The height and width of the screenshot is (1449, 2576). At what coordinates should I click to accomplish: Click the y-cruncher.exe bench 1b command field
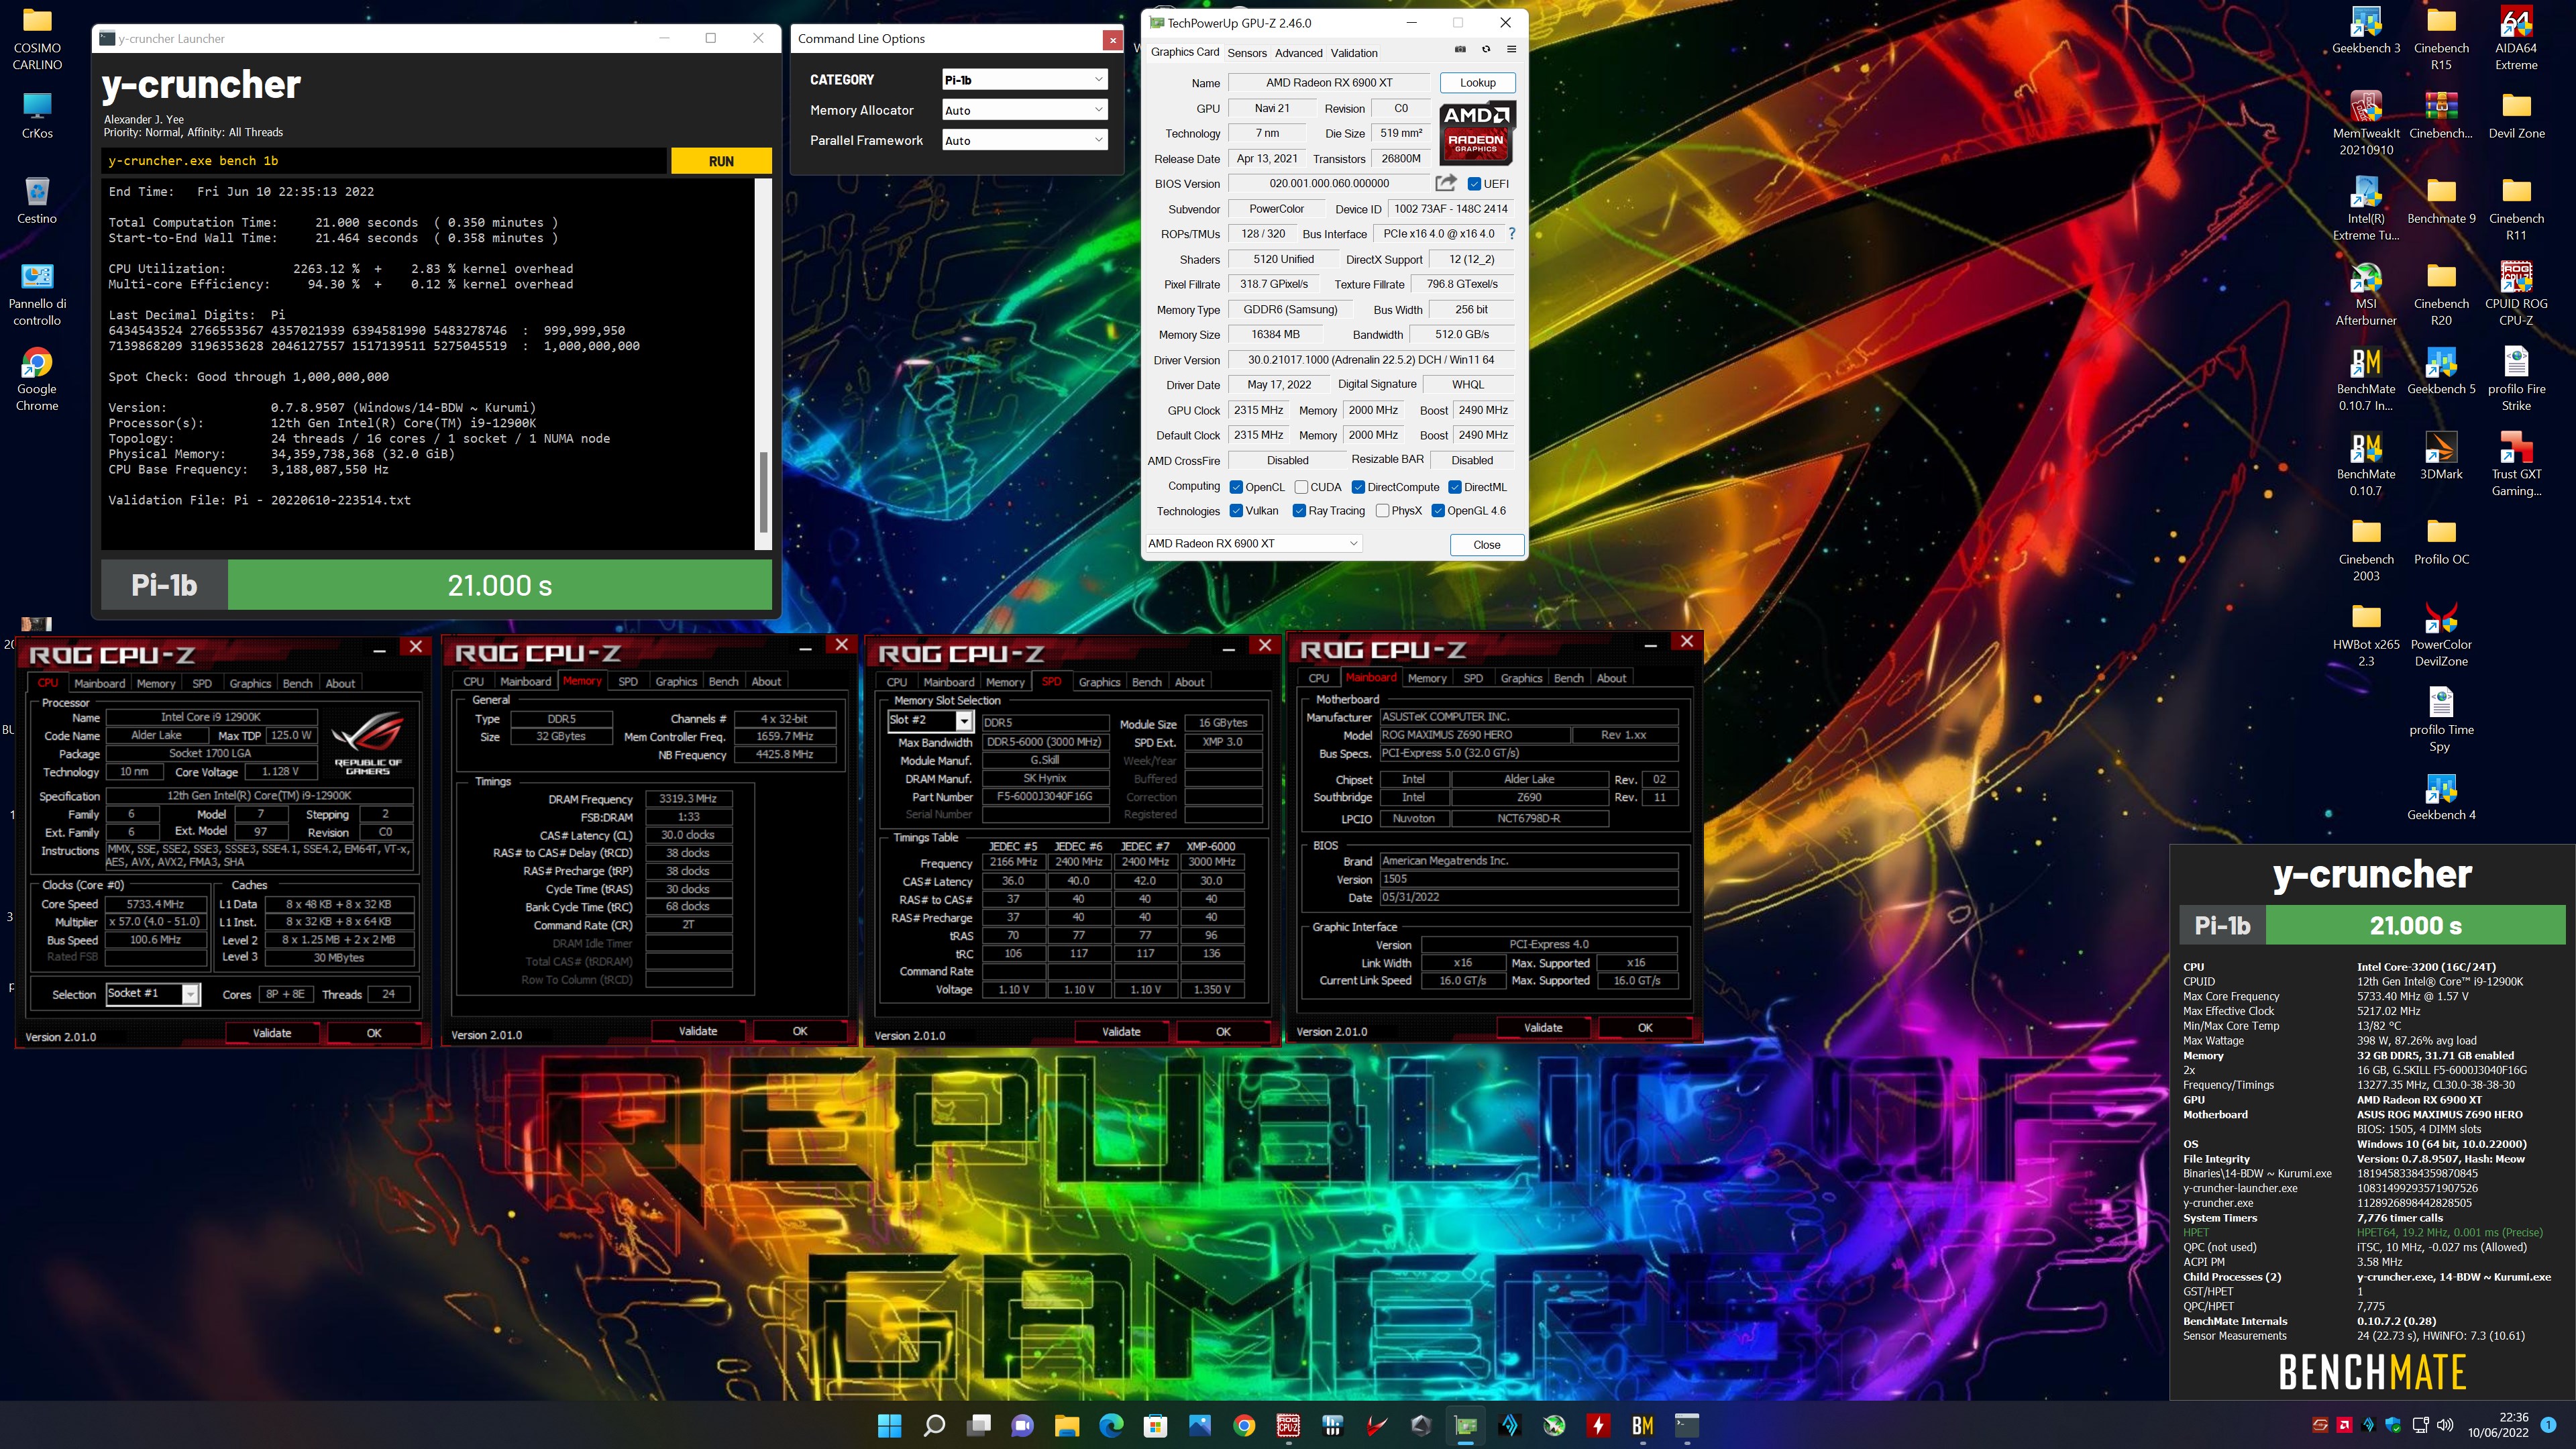385,161
